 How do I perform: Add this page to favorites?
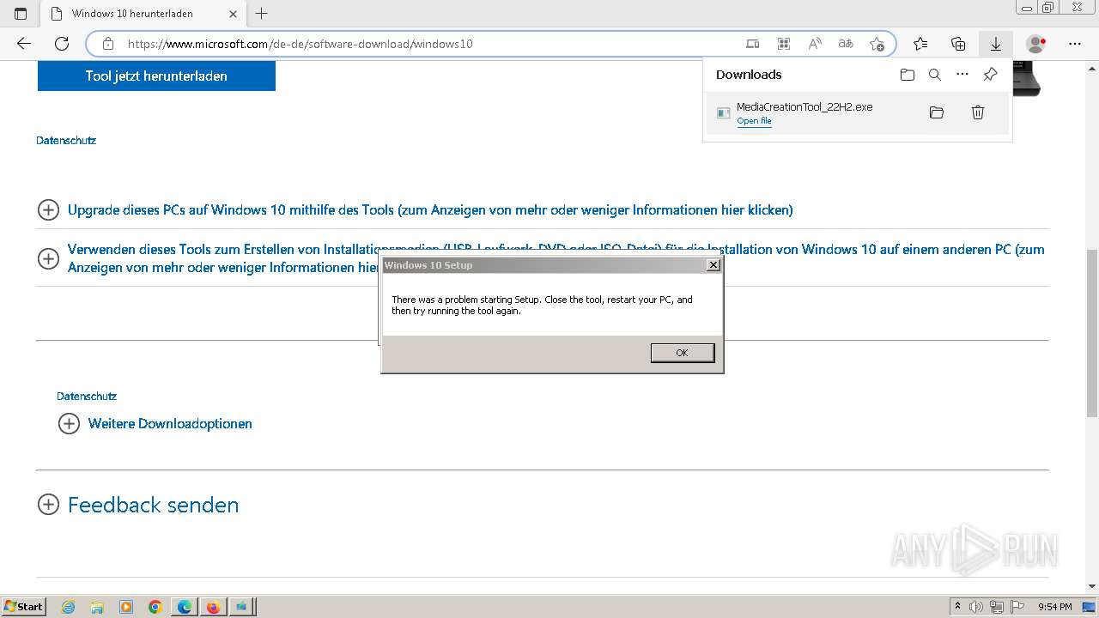(x=877, y=44)
